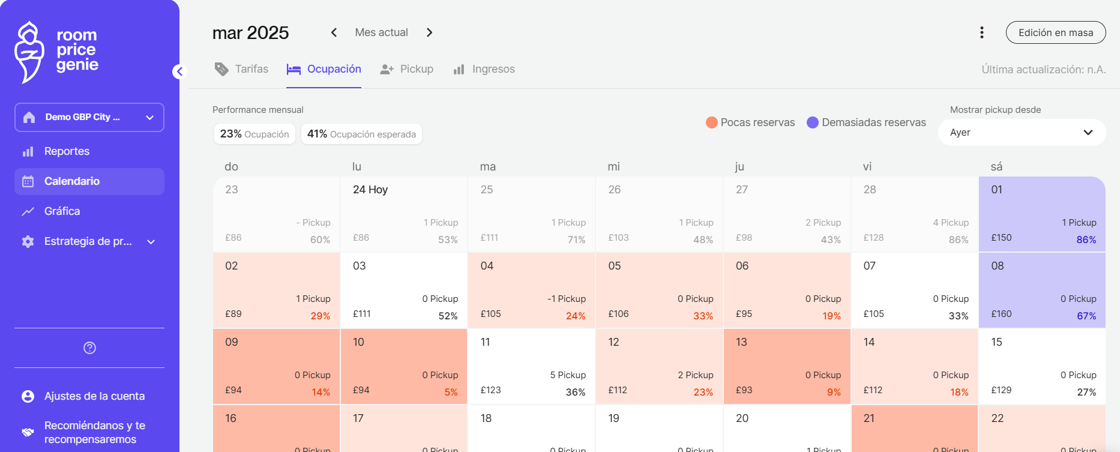The image size is (1120, 452).
Task: Open the Mostrar pickup desde Ayer dropdown
Action: click(1022, 132)
